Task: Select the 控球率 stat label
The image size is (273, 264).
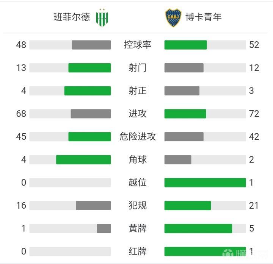Action: (x=137, y=45)
